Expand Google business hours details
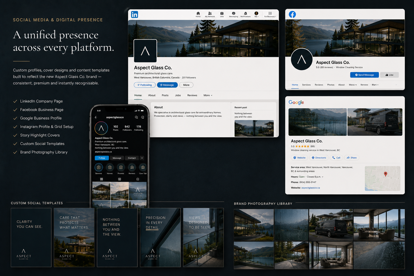The height and width of the screenshot is (276, 414). pos(322,177)
